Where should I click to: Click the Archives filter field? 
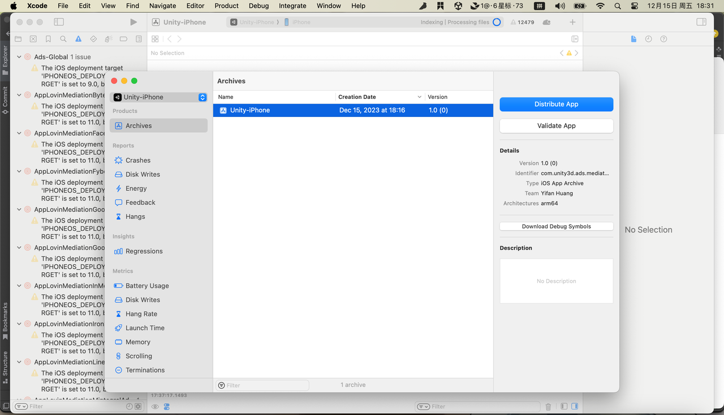pos(263,386)
